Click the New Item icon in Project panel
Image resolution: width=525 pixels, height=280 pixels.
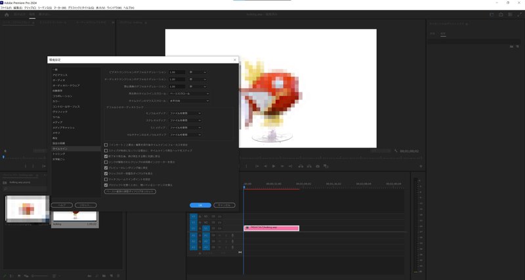click(110, 276)
